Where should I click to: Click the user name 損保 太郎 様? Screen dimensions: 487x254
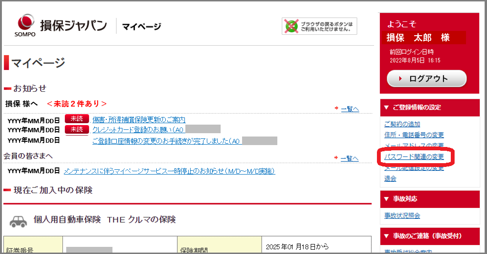418,38
